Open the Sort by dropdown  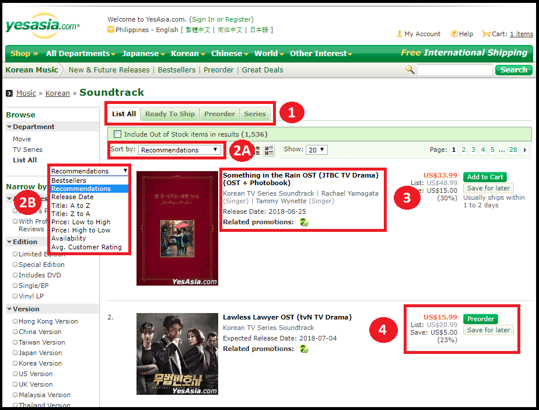point(180,150)
